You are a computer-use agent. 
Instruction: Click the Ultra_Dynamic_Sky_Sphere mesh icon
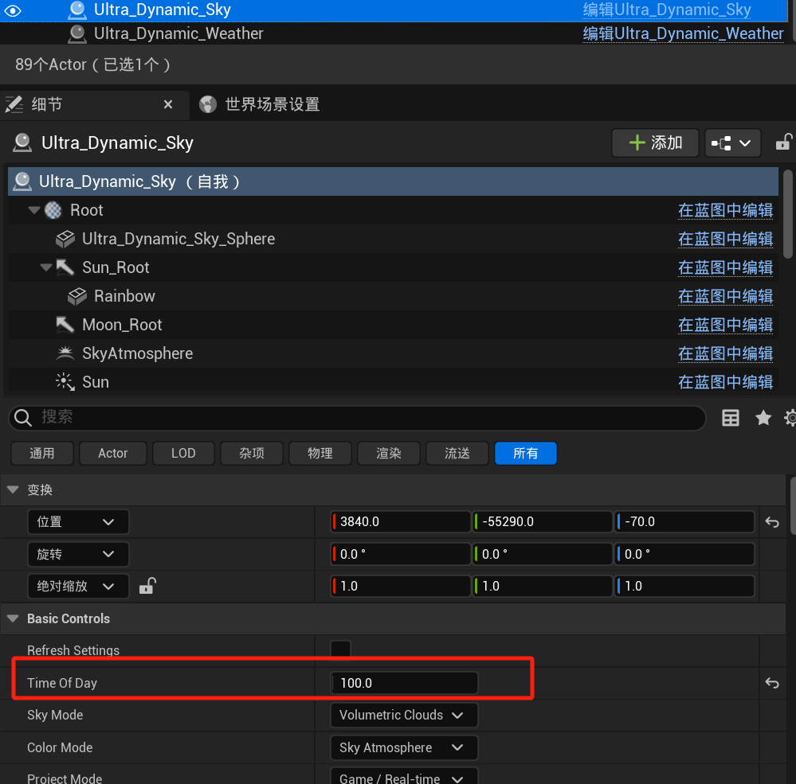coord(65,239)
